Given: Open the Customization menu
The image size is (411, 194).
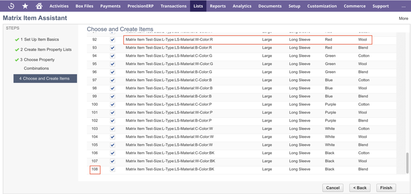Looking at the screenshot, I should [x=322, y=6].
